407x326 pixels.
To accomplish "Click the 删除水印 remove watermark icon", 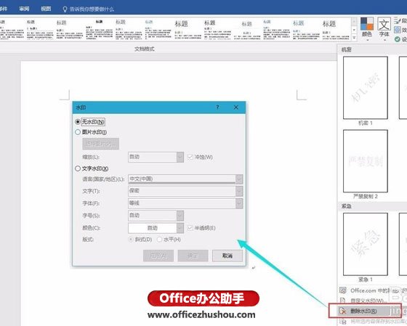I will tap(343, 311).
